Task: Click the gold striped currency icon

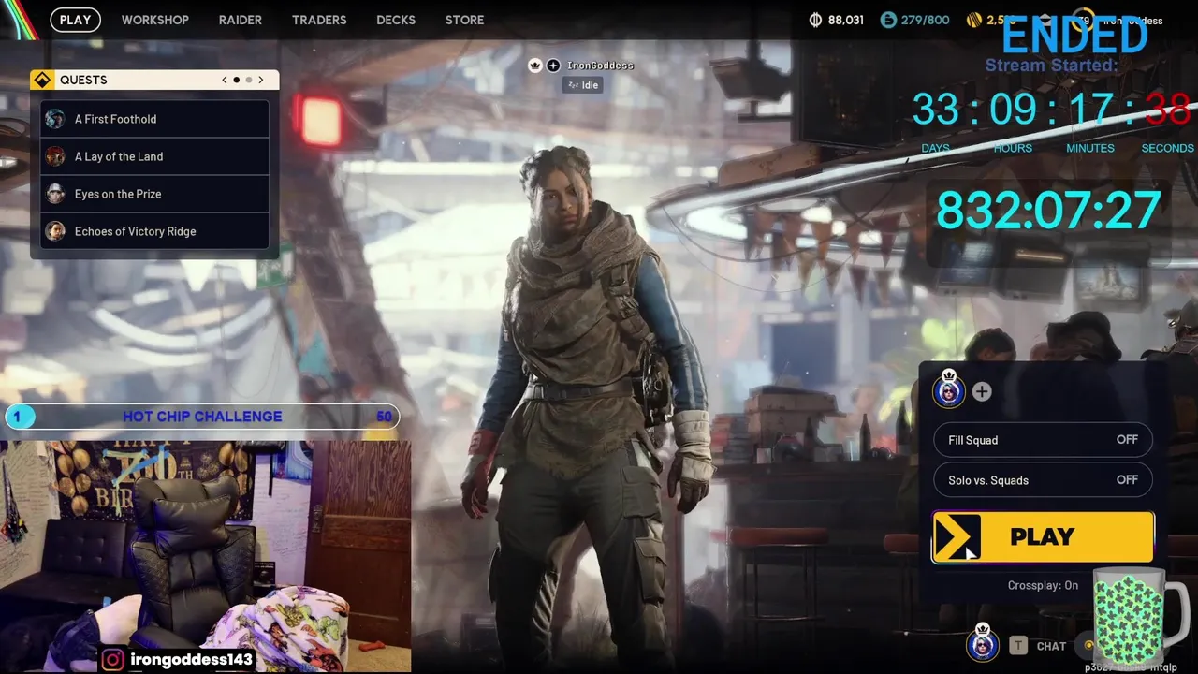Action: pyautogui.click(x=974, y=20)
